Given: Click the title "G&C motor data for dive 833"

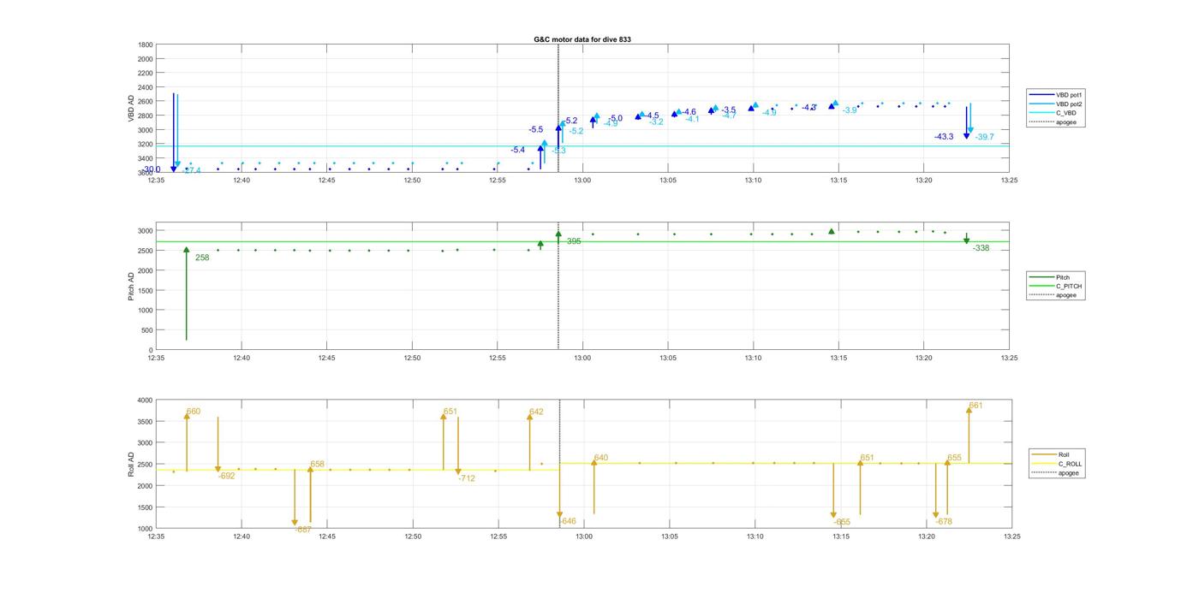Looking at the screenshot, I should click(x=582, y=39).
